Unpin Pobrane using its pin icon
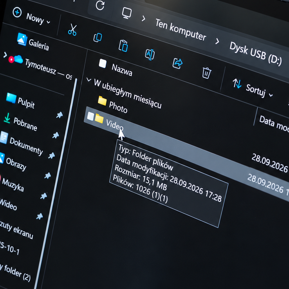This screenshot has width=289, height=289. pyautogui.click(x=56, y=135)
